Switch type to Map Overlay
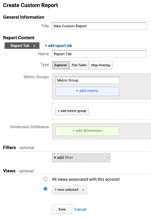The image size is (151, 219). 101,65
